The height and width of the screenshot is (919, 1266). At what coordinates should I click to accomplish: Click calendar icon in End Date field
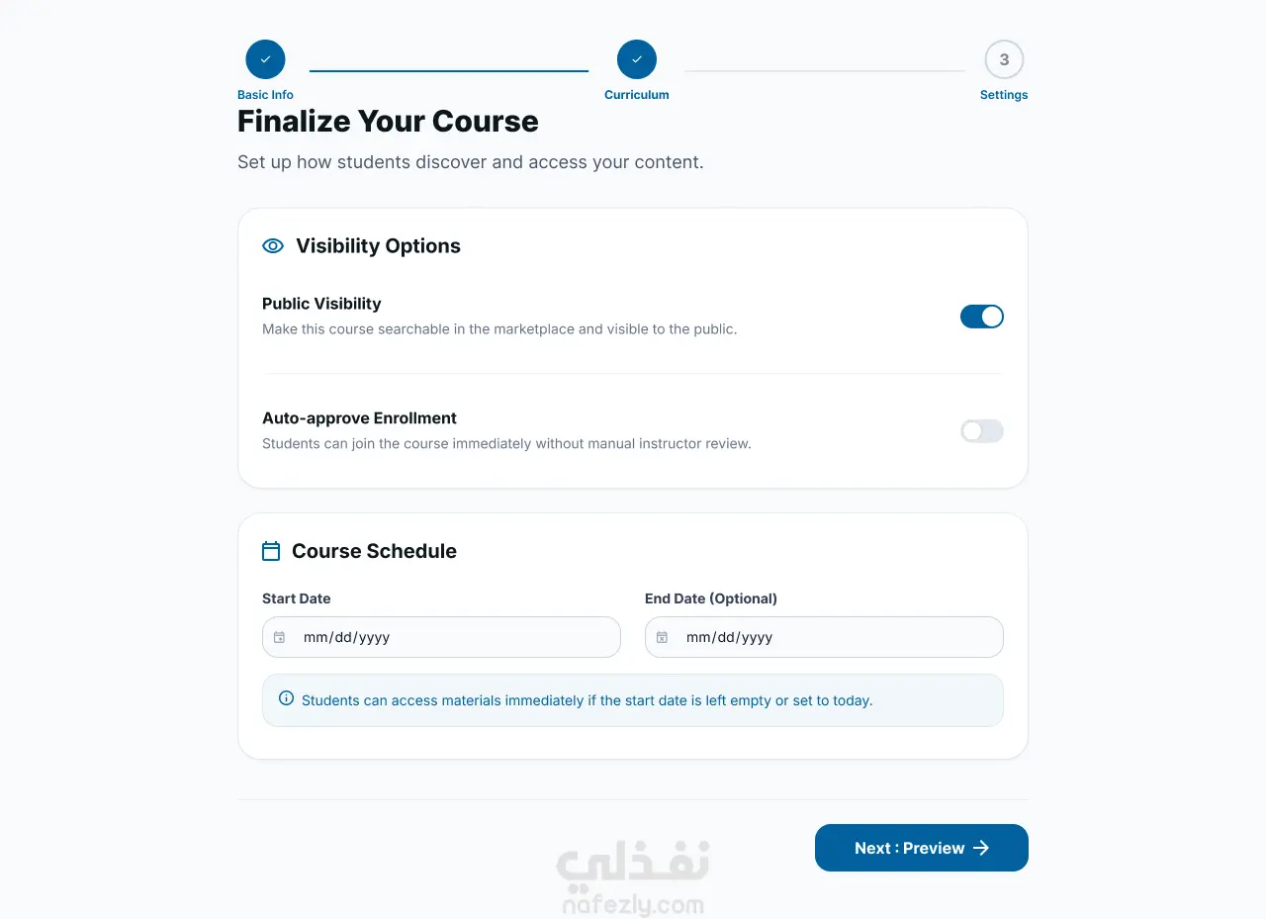[663, 637]
